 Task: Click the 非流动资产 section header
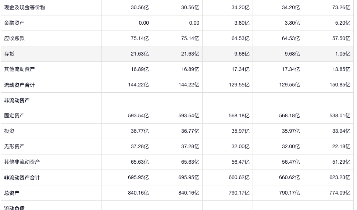click(17, 100)
